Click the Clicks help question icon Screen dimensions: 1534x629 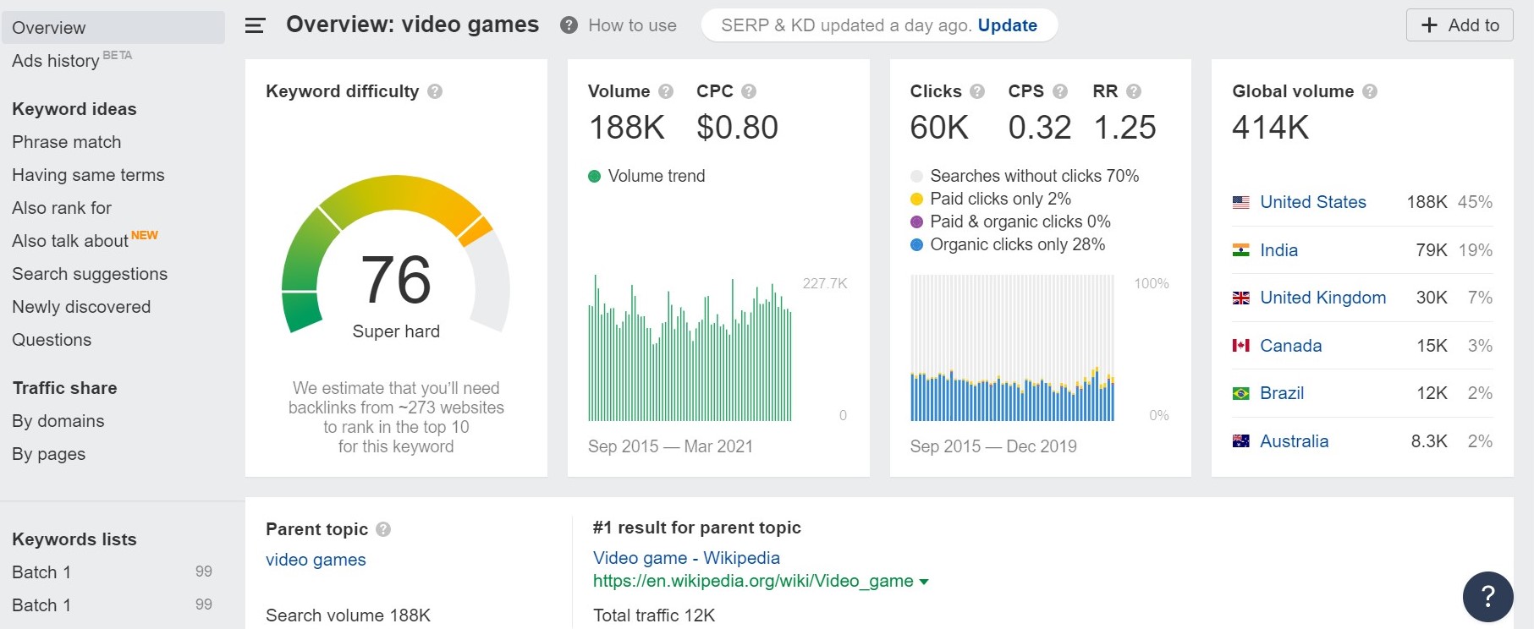pos(977,91)
